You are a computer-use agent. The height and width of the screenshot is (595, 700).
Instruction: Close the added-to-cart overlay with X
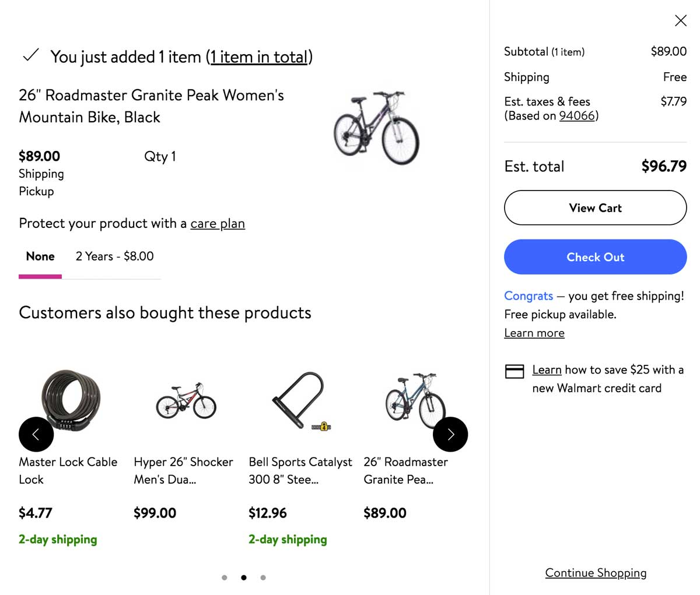(680, 21)
